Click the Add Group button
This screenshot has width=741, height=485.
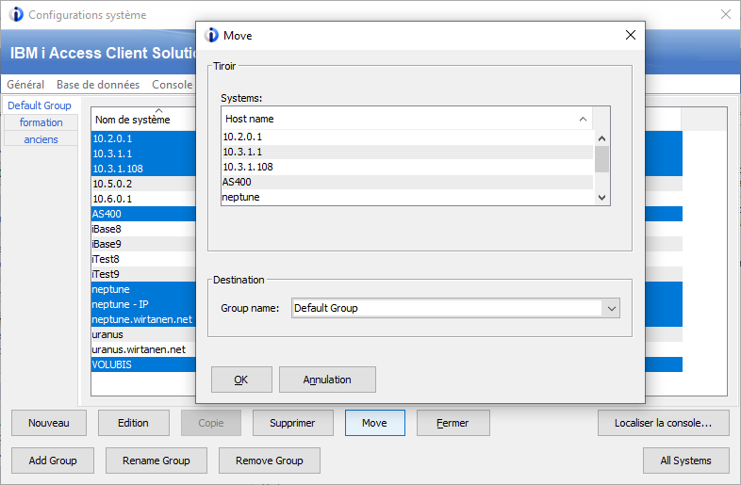[x=53, y=461]
